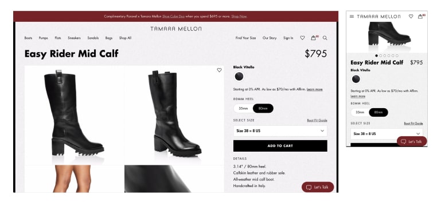Open the desktop shopping bag cart icon
This screenshot has width=441, height=210.
[x=313, y=38]
